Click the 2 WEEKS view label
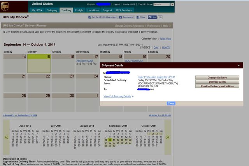 [x=145, y=48]
